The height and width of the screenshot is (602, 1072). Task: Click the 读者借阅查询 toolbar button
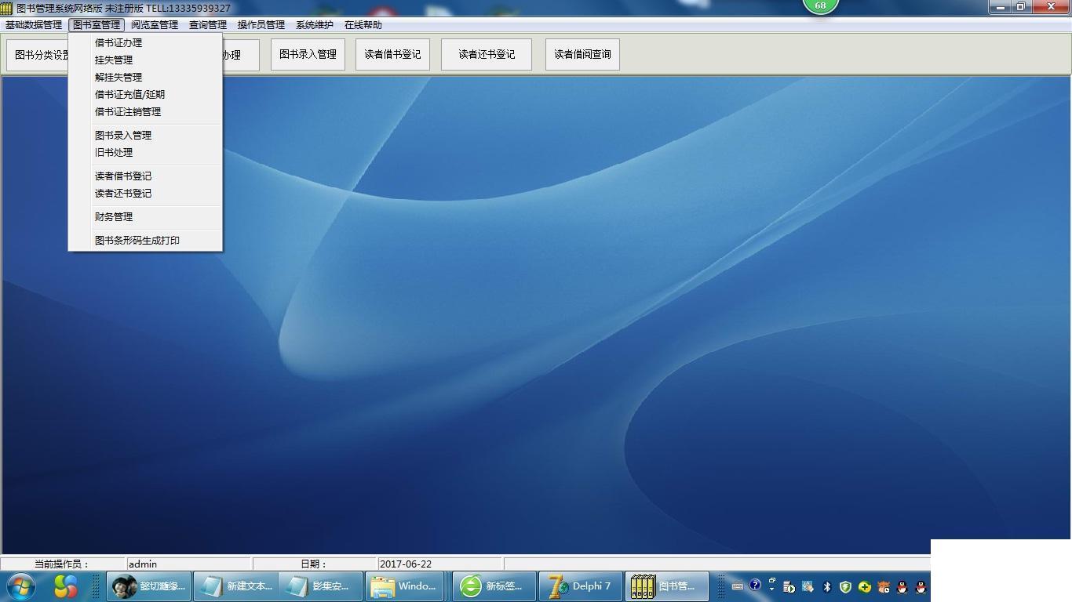pyautogui.click(x=582, y=55)
